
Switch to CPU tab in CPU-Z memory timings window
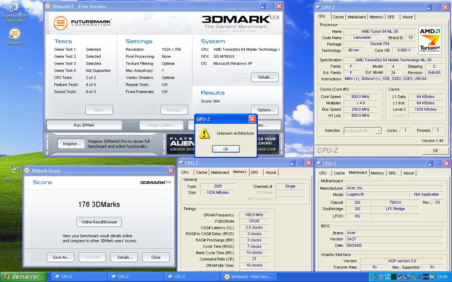[185, 172]
